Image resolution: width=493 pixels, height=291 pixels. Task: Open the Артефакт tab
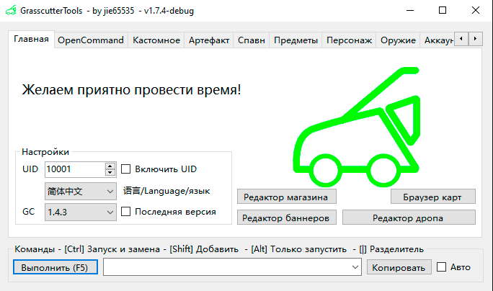[x=209, y=40]
